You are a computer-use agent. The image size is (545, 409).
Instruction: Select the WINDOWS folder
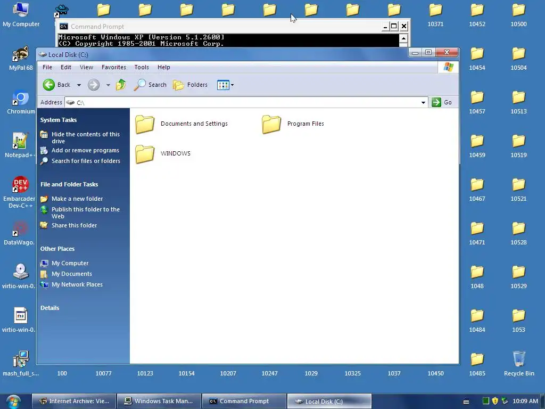163,153
